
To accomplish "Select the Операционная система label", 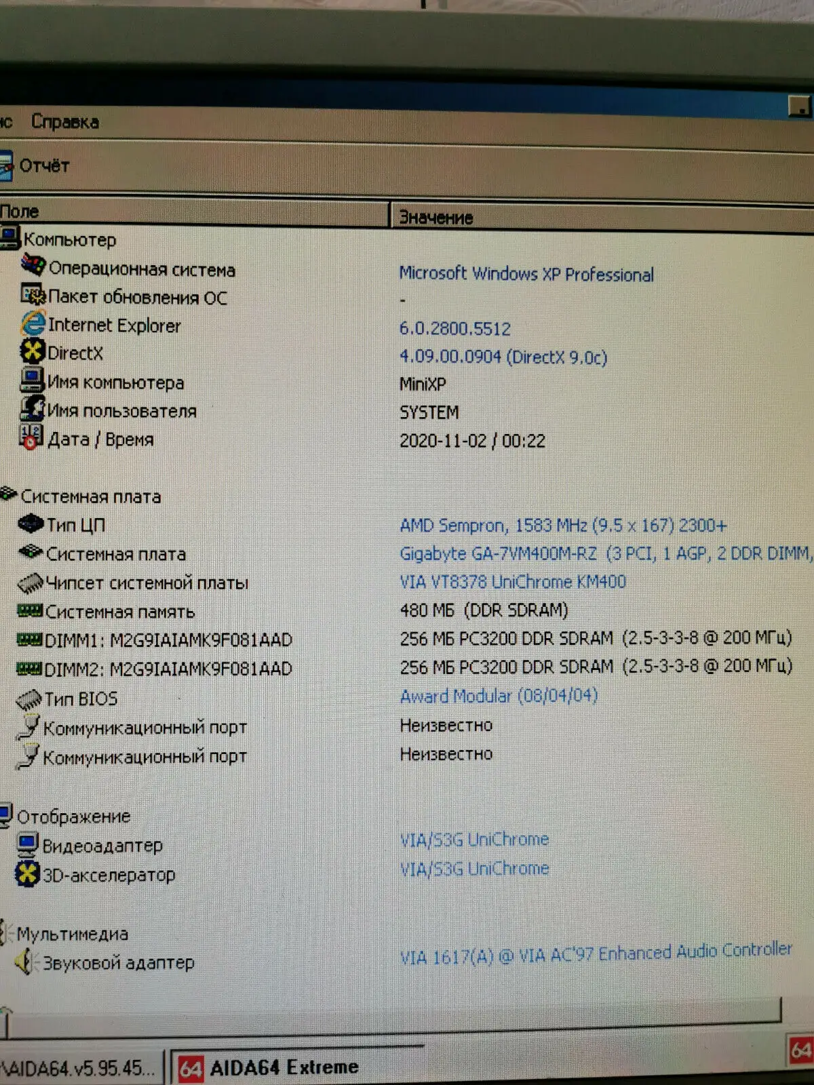I will [142, 269].
